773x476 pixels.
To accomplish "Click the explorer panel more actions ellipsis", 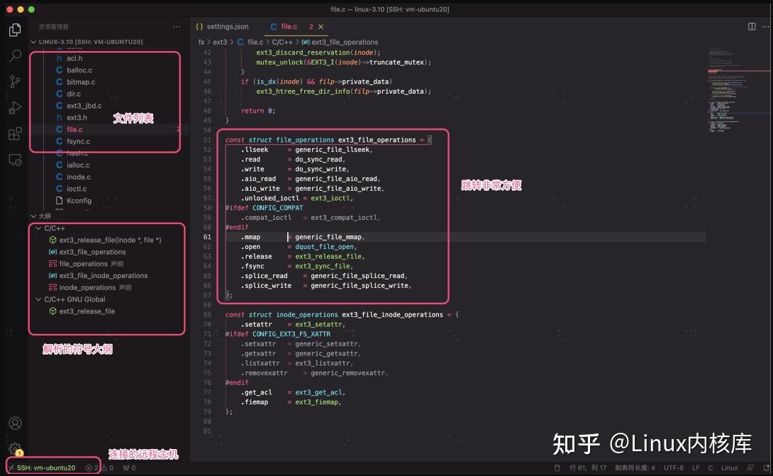I will tap(177, 27).
